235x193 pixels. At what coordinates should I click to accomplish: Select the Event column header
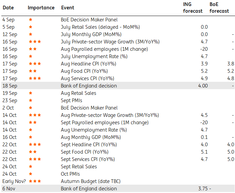pos(68,8)
